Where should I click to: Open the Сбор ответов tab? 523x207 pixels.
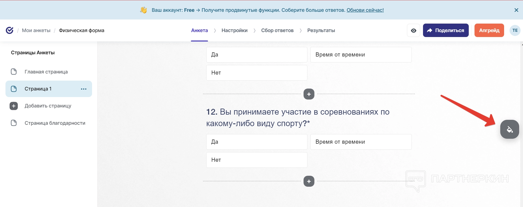[277, 30]
